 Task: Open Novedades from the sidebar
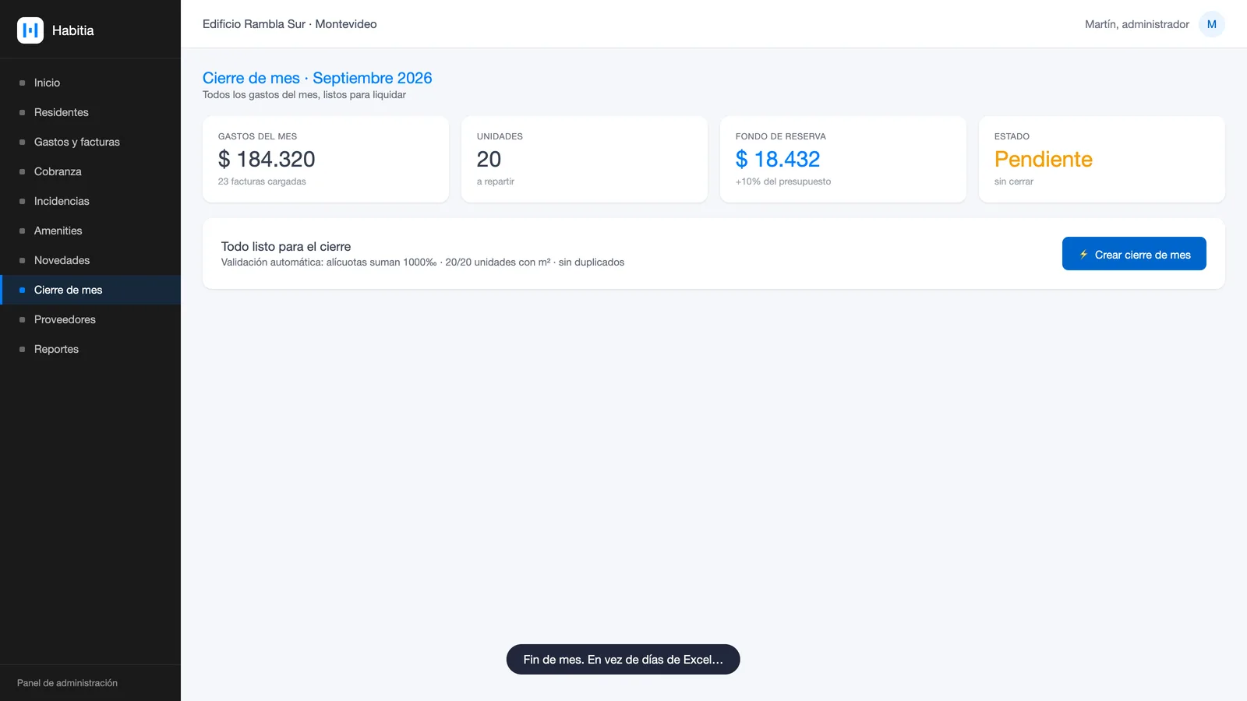[x=90, y=260]
